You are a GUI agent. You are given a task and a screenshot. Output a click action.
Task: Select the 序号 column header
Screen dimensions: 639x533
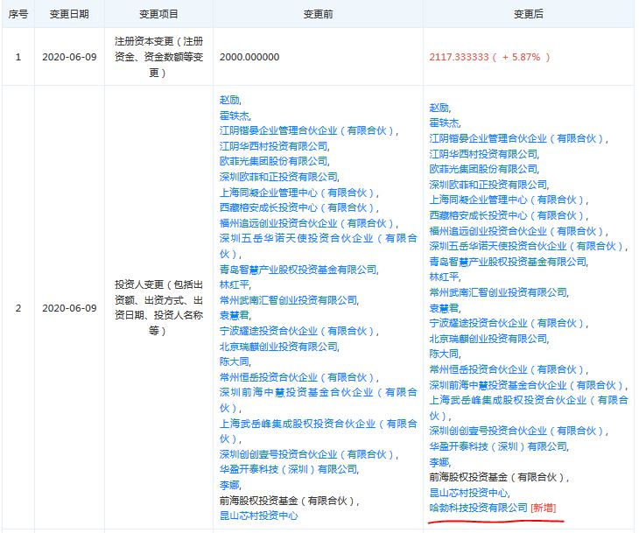(18, 14)
